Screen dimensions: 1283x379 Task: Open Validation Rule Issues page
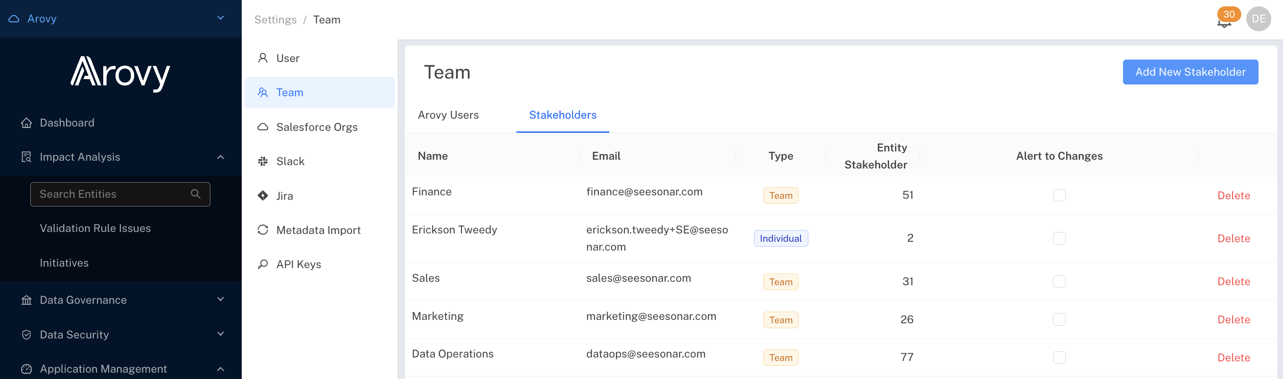pyautogui.click(x=95, y=228)
